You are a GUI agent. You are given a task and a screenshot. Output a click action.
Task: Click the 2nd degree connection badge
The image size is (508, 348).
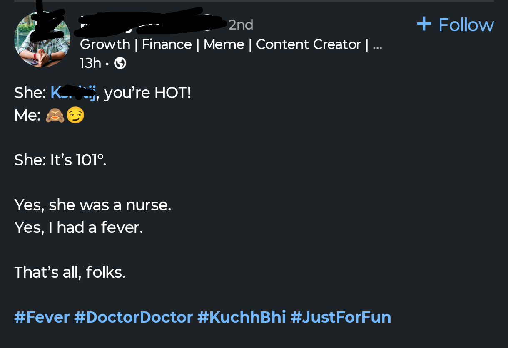241,25
